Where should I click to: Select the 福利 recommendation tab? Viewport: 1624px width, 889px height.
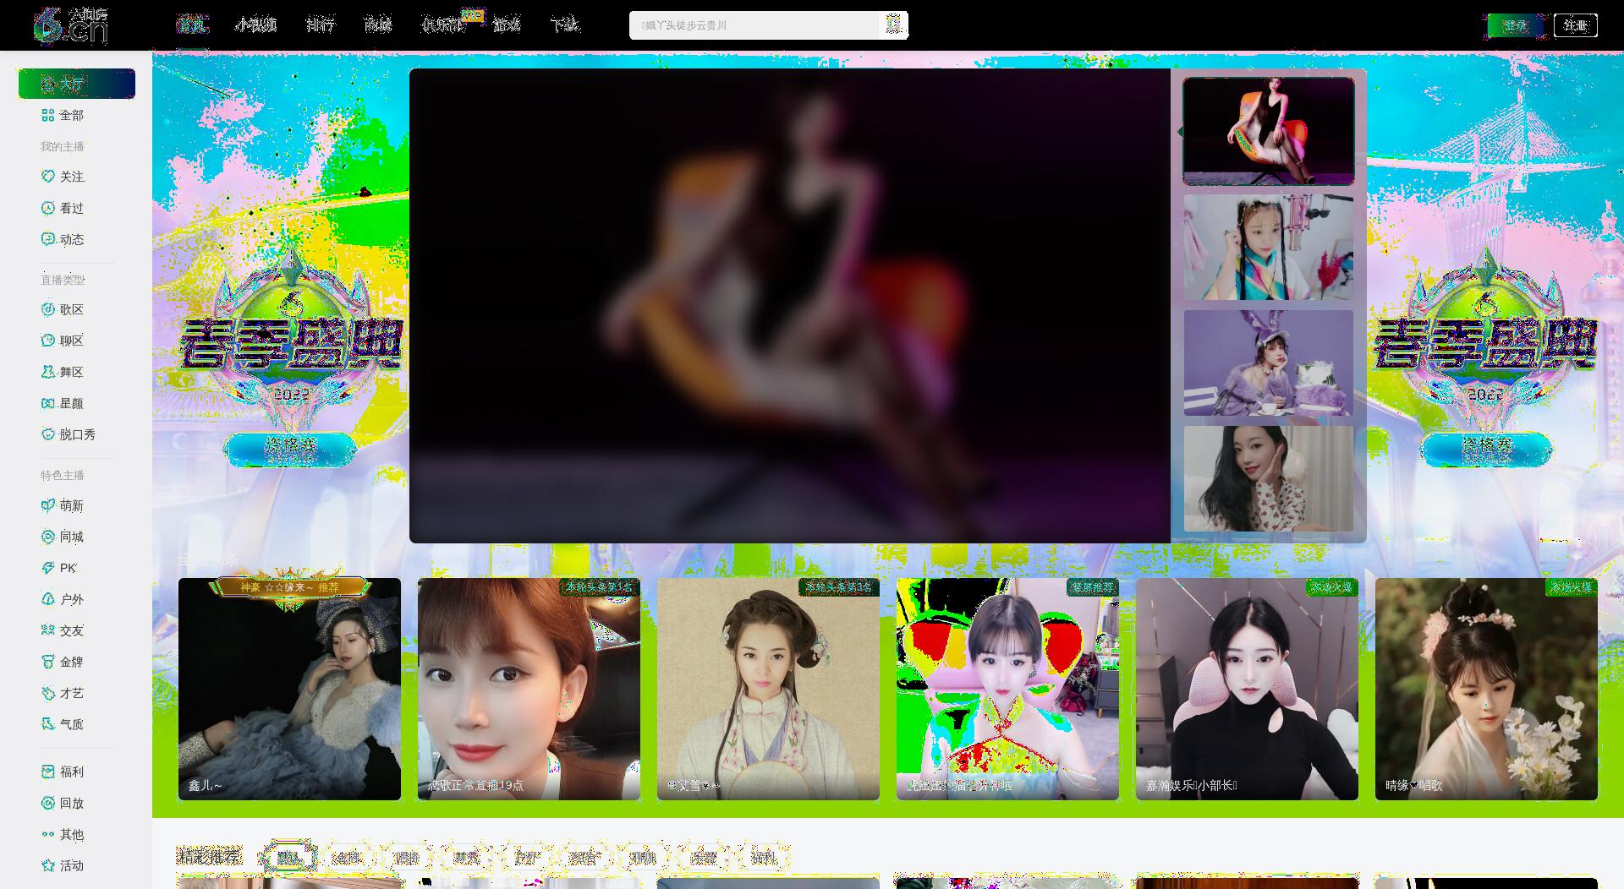tap(763, 857)
